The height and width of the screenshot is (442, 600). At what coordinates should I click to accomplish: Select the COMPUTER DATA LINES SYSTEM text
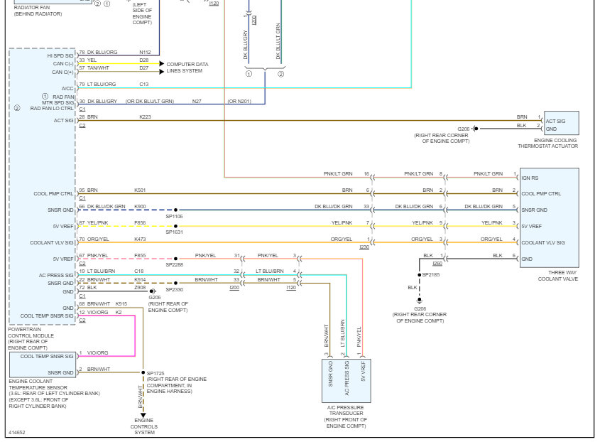[x=187, y=68]
